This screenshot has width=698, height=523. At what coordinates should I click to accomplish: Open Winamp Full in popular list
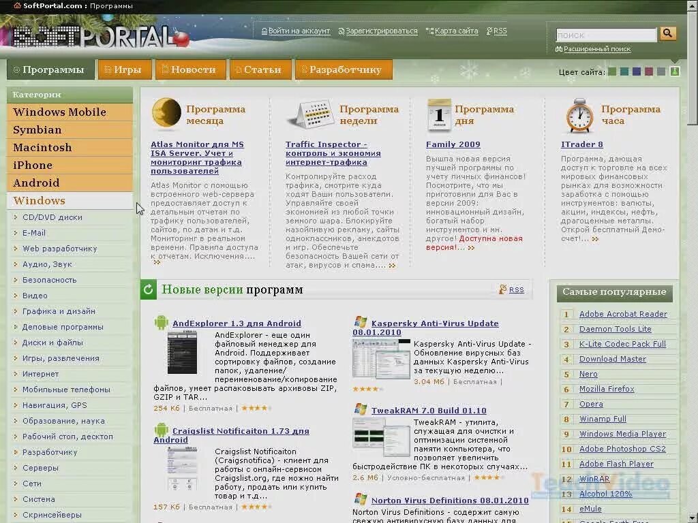coord(603,419)
